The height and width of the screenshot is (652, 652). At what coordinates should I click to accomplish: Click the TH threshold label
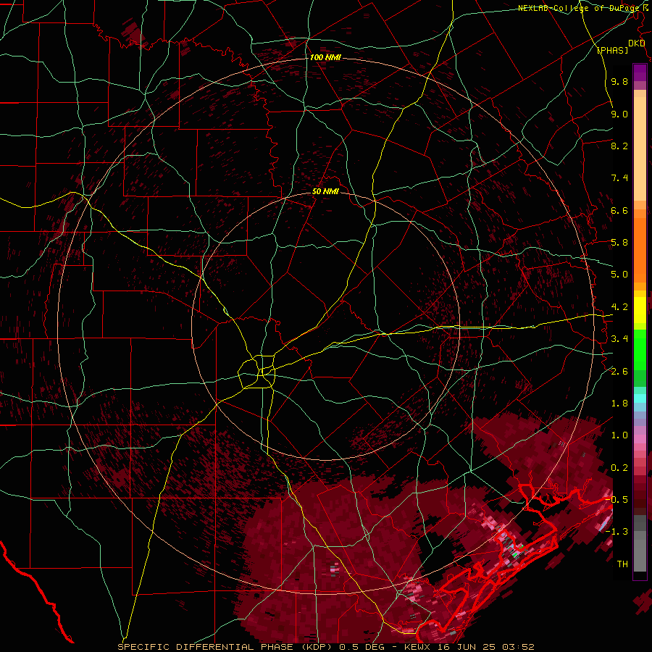pyautogui.click(x=622, y=564)
